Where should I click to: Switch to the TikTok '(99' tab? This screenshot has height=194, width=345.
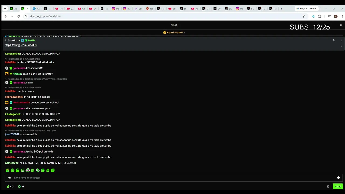(x=218, y=9)
